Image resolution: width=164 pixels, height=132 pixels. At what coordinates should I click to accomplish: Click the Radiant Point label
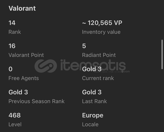[99, 55]
